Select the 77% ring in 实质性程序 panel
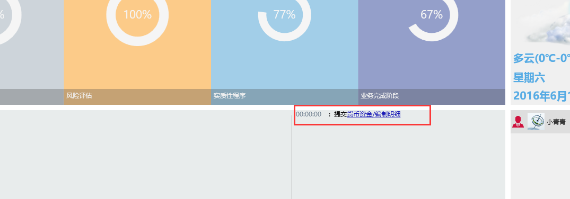This screenshot has height=199, width=570. [284, 15]
